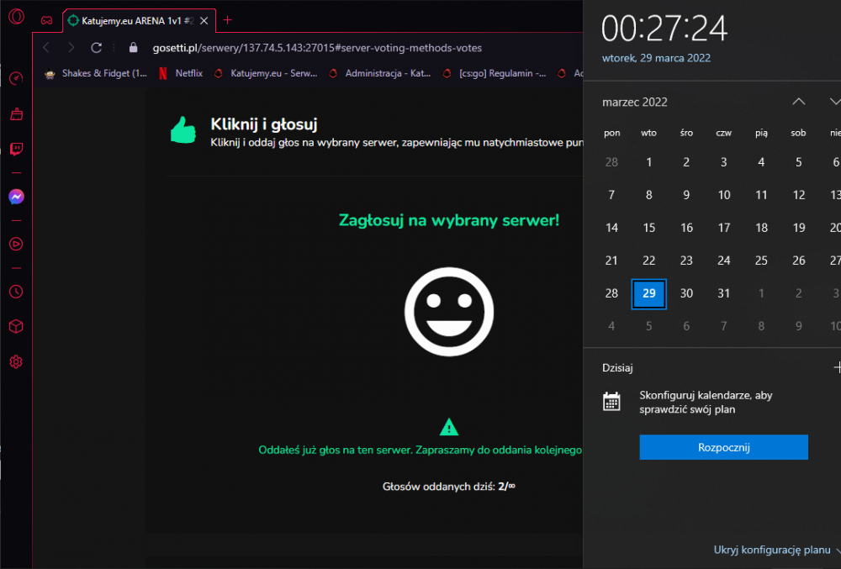The image size is (841, 569).
Task: Select March 12 in the calendar
Action: [799, 195]
